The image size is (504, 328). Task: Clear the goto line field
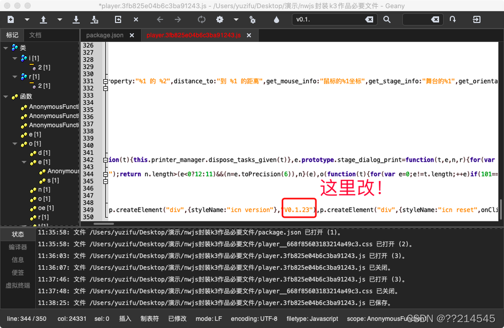[435, 20]
